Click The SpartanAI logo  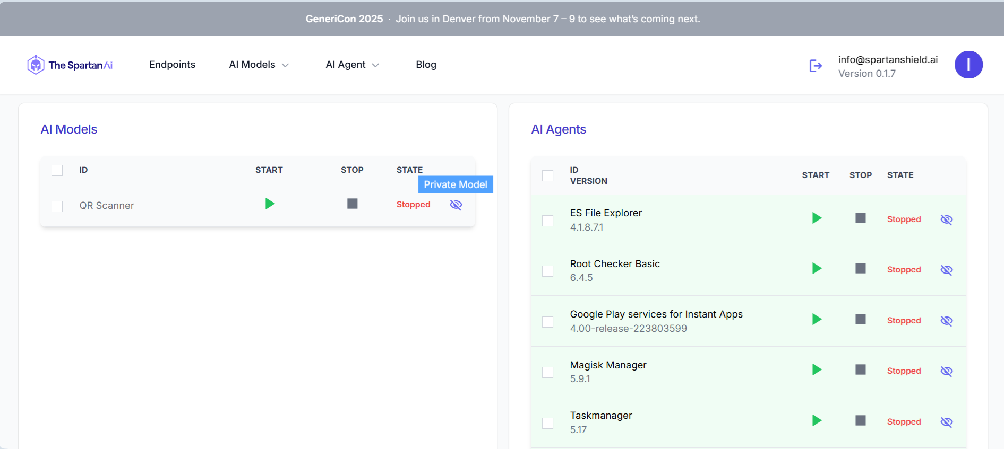70,65
